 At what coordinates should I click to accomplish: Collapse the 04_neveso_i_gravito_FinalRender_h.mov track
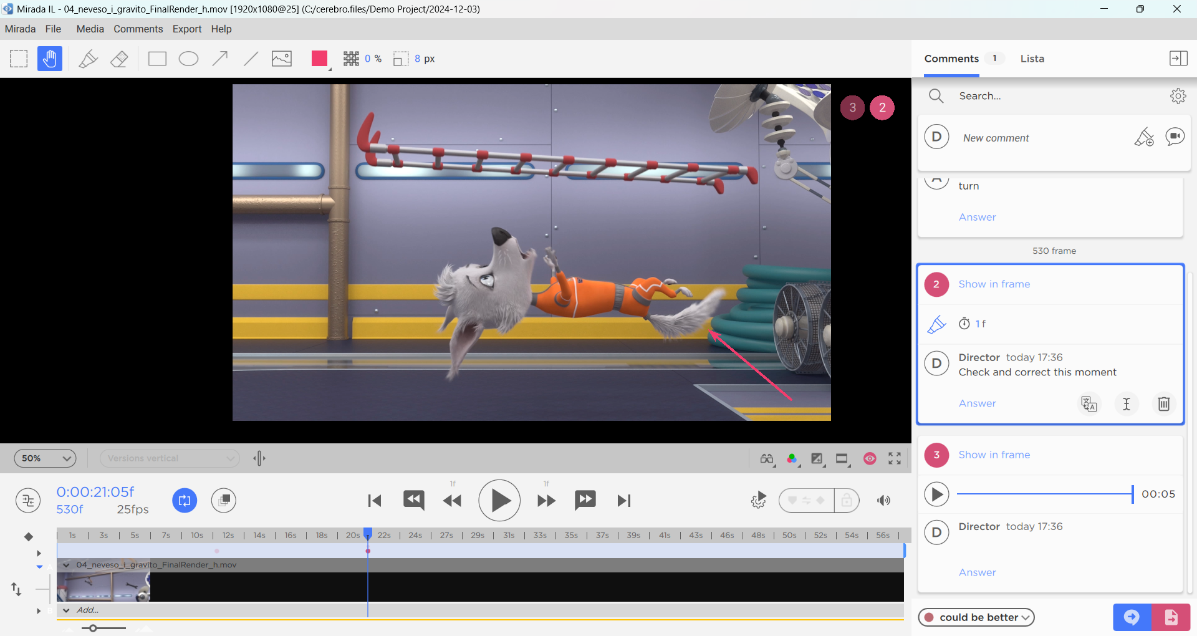pyautogui.click(x=66, y=565)
